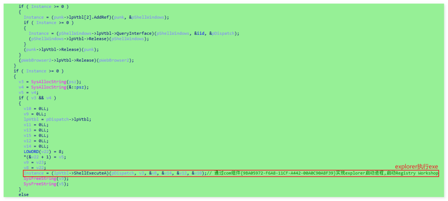The image size is (448, 201).
Task: Click the line 'v15 = 0LL;'
Action: (36, 136)
